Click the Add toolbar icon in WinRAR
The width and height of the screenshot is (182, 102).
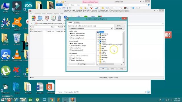pyautogui.click(x=34, y=18)
